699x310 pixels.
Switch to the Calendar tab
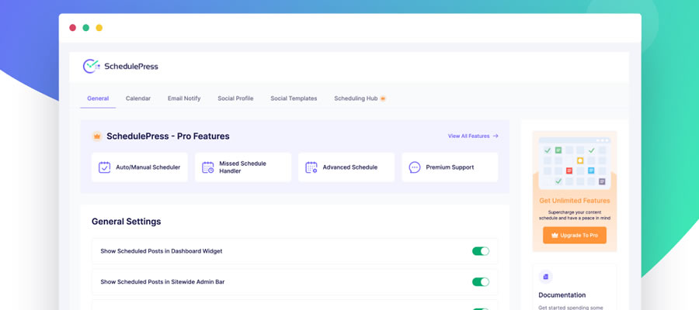click(x=138, y=98)
